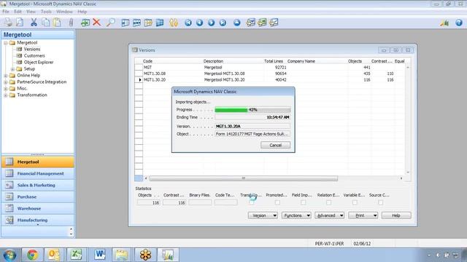Click the Print Preview toolbar icon

click(x=20, y=23)
